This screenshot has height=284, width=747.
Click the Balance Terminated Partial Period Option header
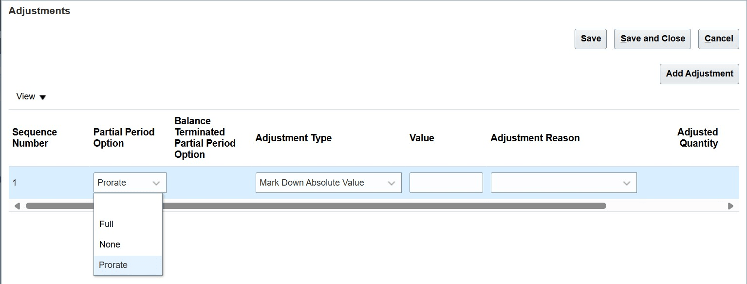click(205, 137)
